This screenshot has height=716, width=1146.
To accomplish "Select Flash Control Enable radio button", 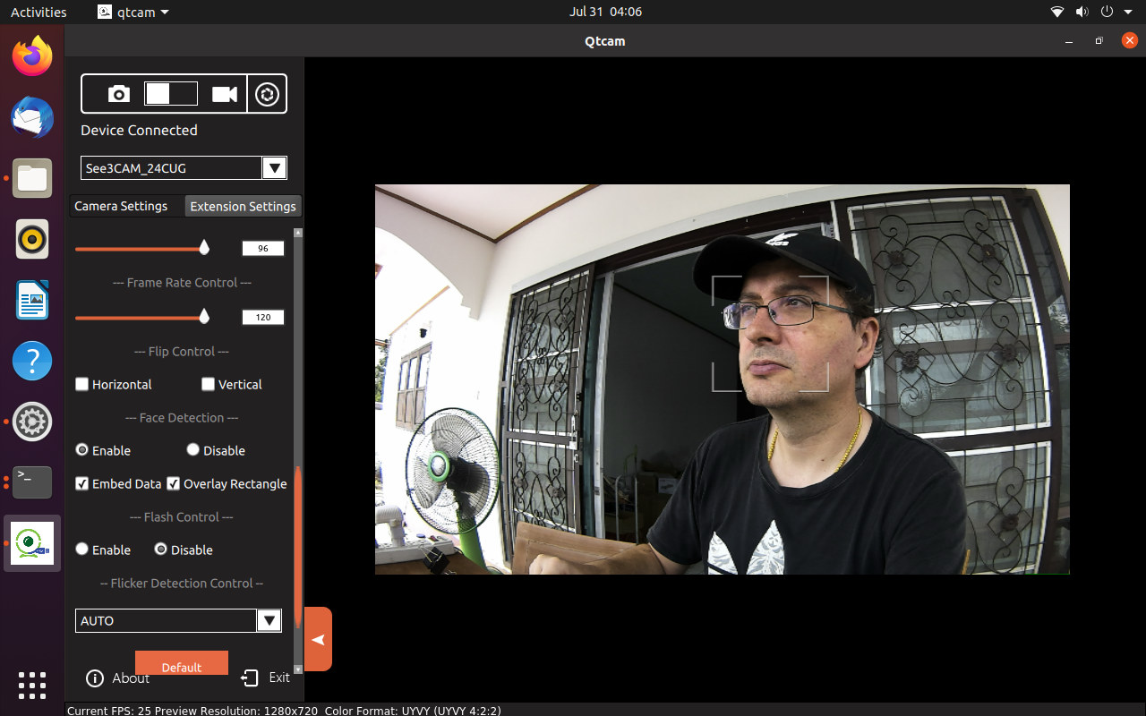I will [82, 550].
